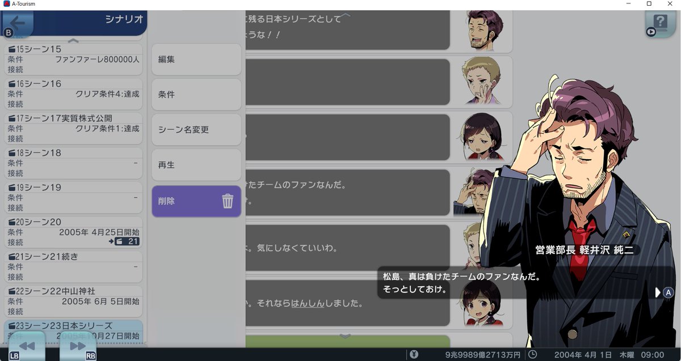Screen dimensions: 681x361
Task: Click condition text クリア条件4:達成
Action: 107,94
